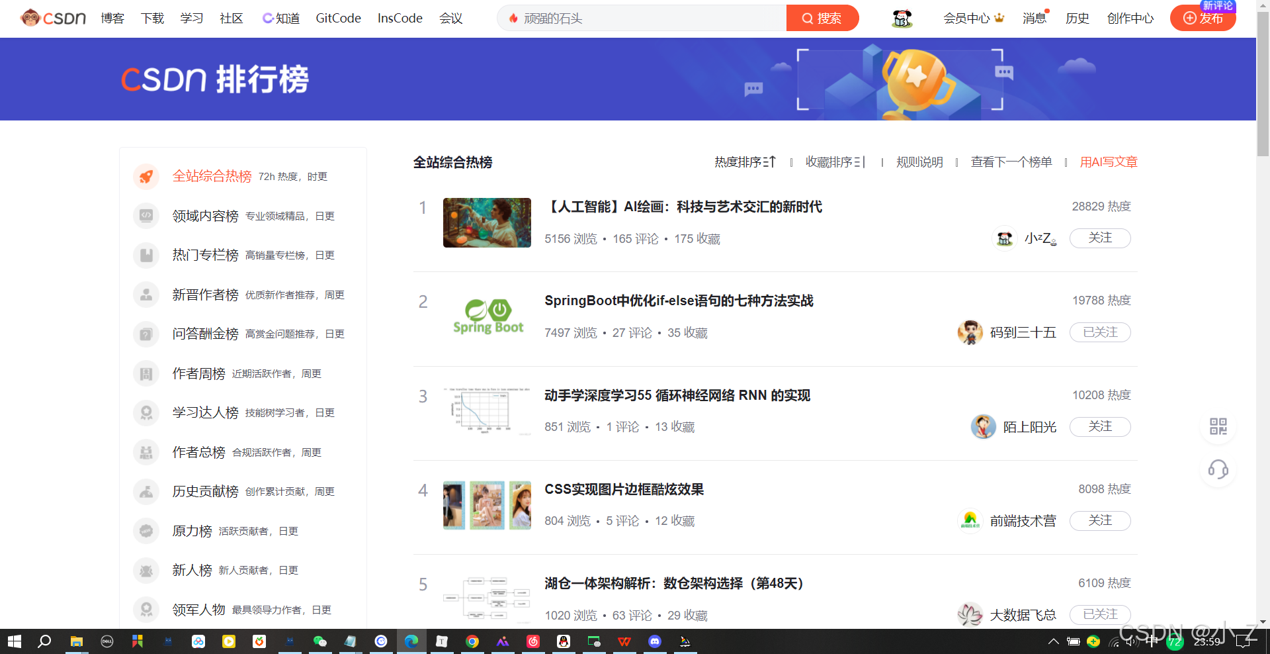
Task: Click the red 搜索 button
Action: click(822, 19)
